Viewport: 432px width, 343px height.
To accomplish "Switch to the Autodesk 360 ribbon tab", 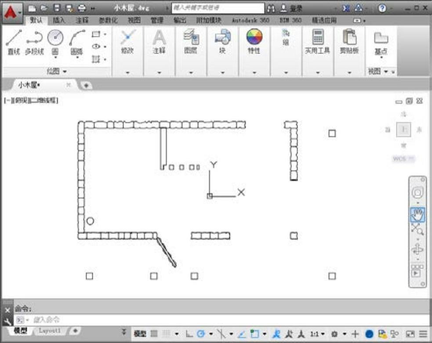I will 250,20.
